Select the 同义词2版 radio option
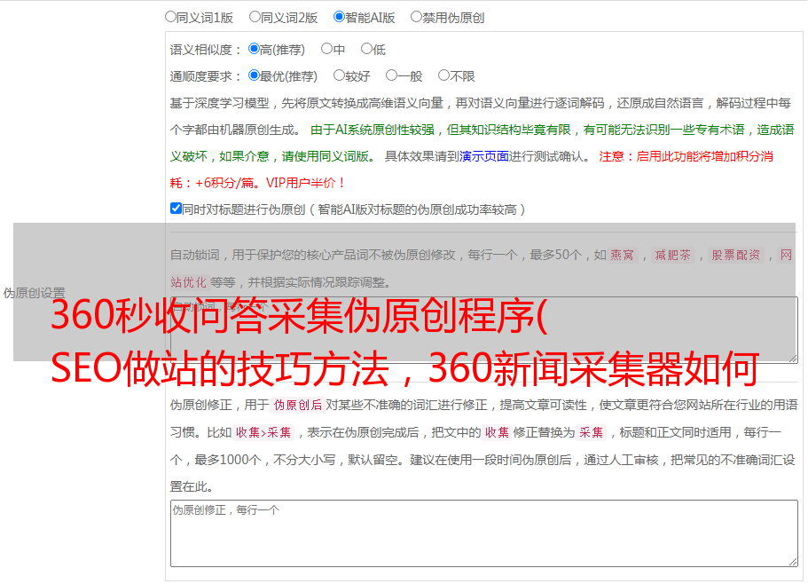 [x=255, y=17]
